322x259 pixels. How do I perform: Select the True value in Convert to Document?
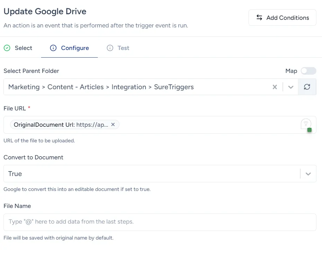click(15, 174)
